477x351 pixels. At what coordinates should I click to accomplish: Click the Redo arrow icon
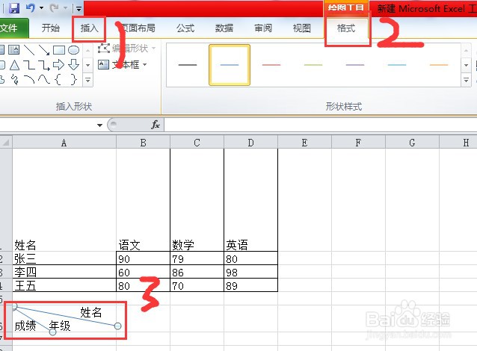pyautogui.click(x=54, y=7)
